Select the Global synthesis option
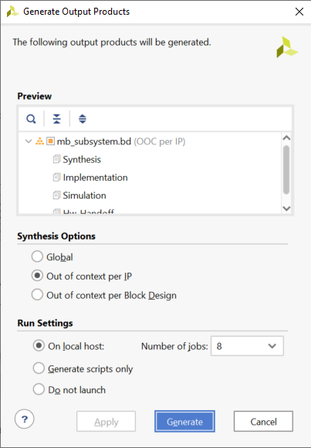Image resolution: width=311 pixels, height=448 pixels. (x=37, y=256)
